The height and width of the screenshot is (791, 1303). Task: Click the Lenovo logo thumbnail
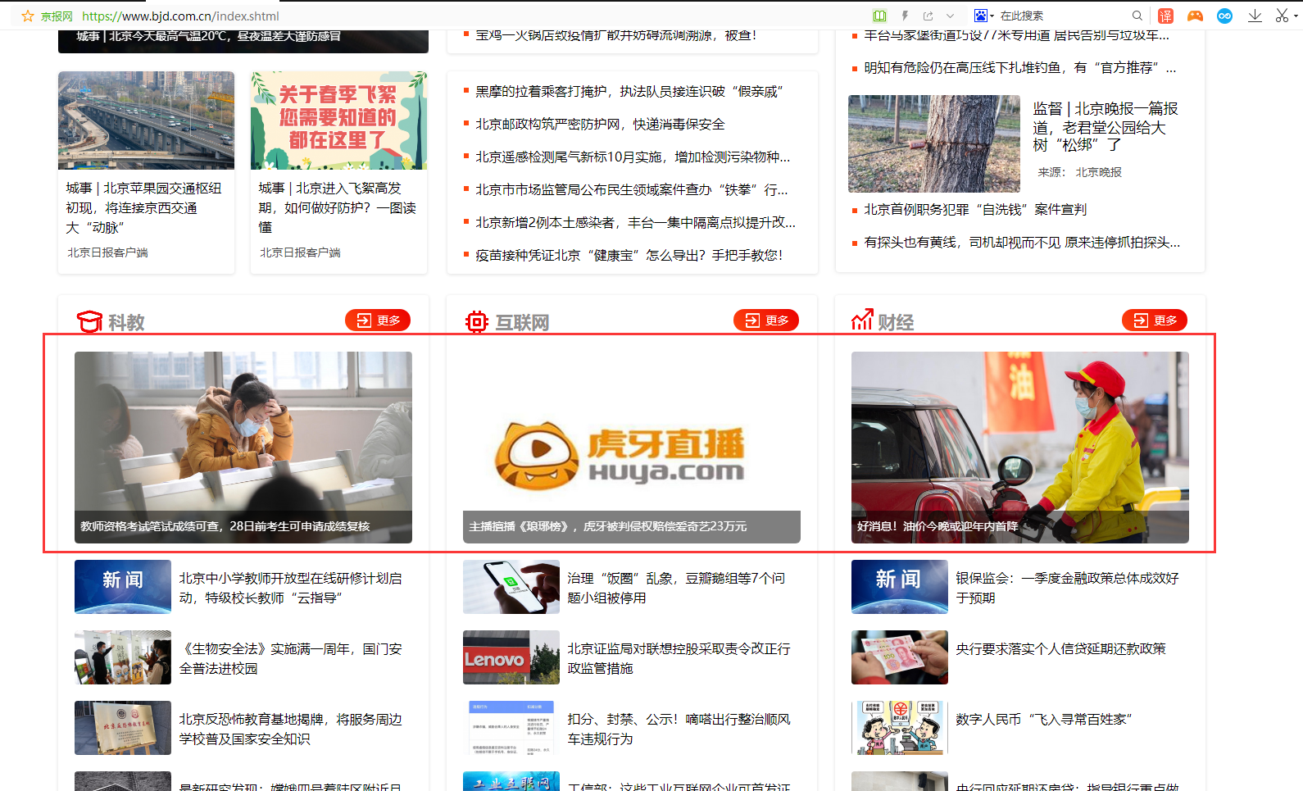pyautogui.click(x=511, y=657)
